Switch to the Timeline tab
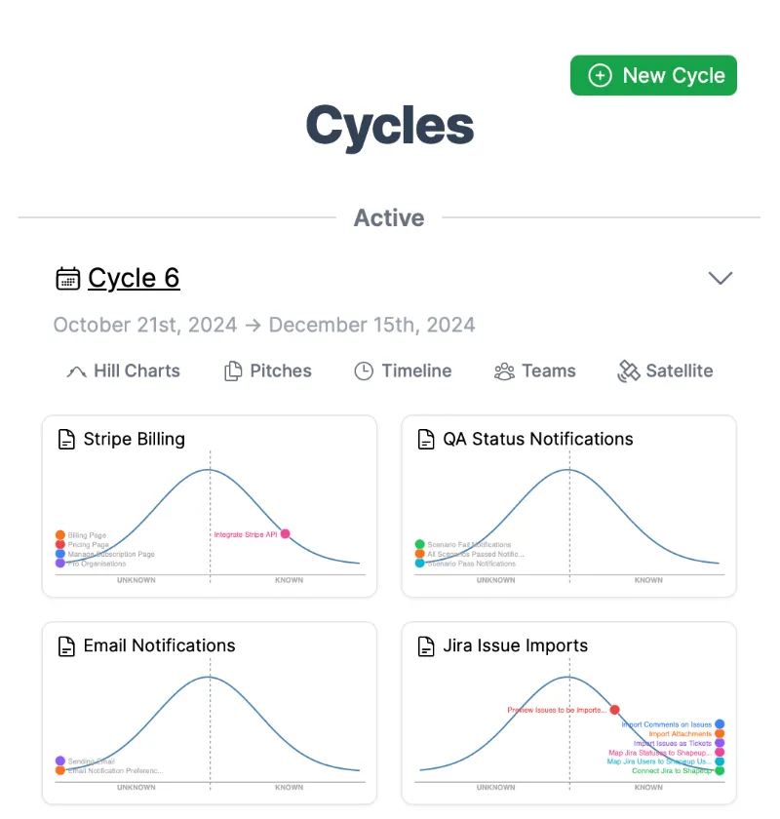 (x=403, y=371)
